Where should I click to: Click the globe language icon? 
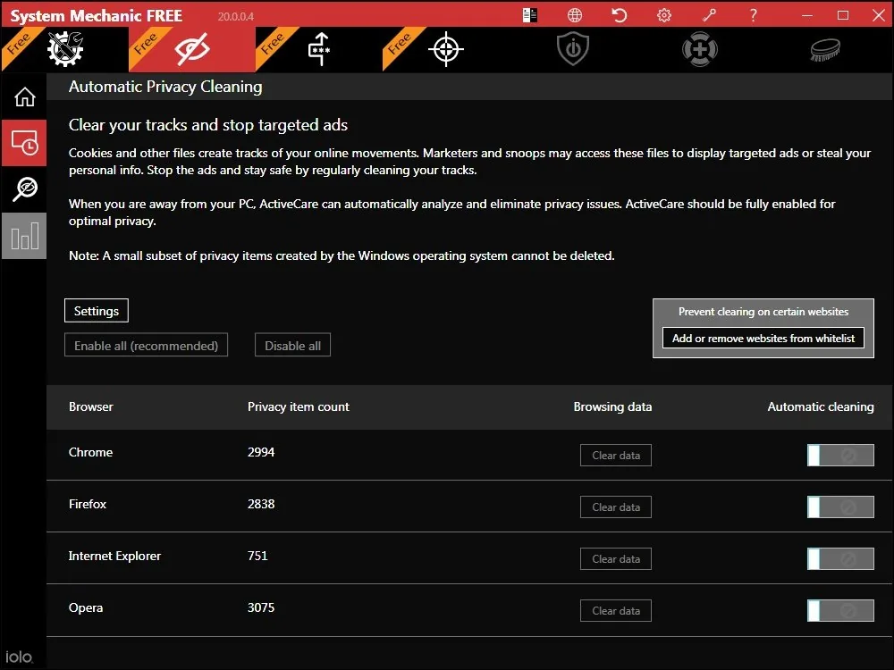click(x=575, y=15)
